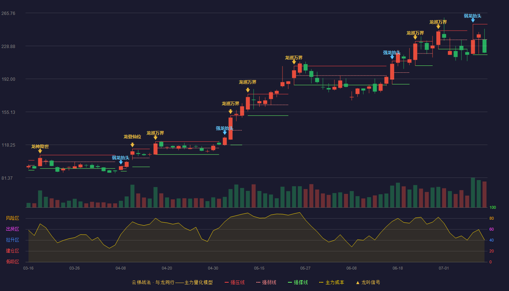The width and height of the screenshot is (509, 291).
Task: Select the 强龙抬头 blue arrow near 04-30
Action: 225,133
